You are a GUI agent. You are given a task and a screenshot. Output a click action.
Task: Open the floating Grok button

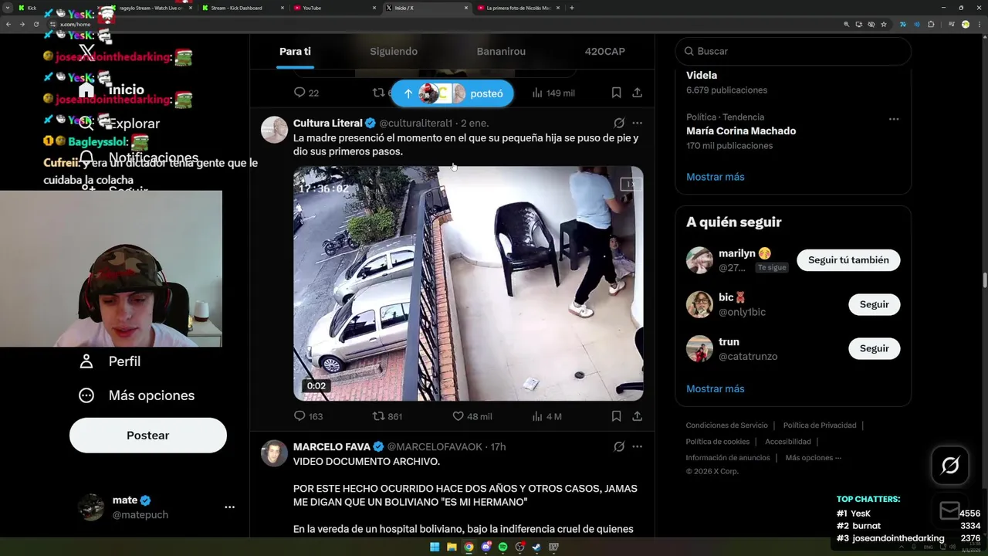[x=950, y=465]
